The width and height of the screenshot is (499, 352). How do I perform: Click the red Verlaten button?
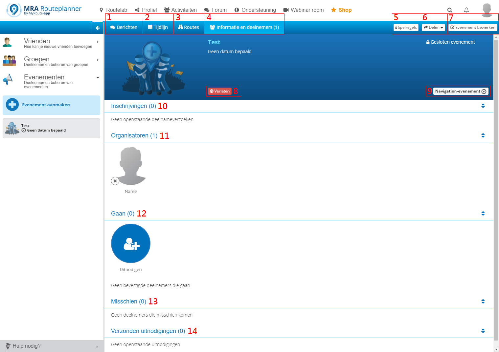click(220, 91)
